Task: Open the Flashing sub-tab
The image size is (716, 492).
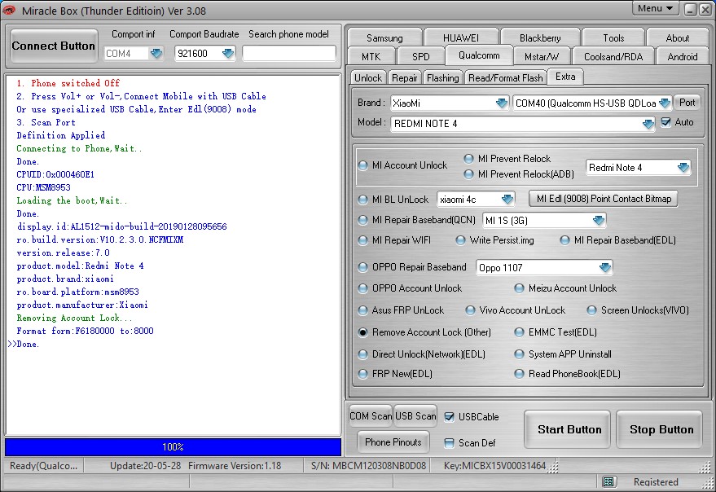Action: [442, 78]
